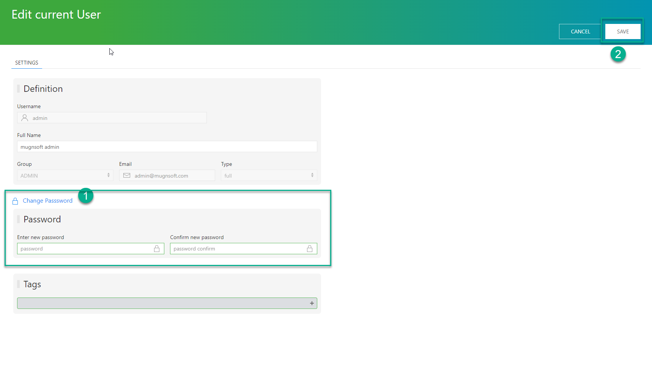This screenshot has height=370, width=652.
Task: Click the Edit current User title
Action: pos(56,14)
